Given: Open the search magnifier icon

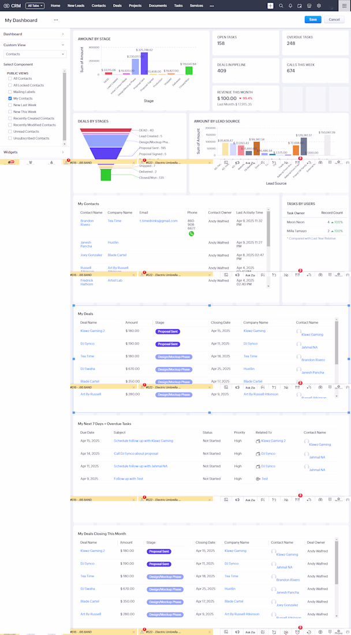Looking at the screenshot, I should [x=281, y=6].
